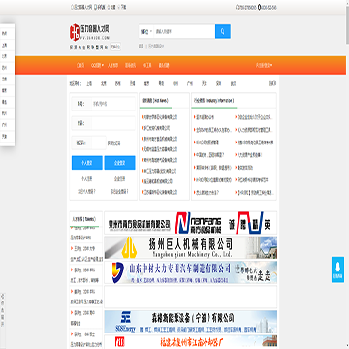Click the blue 个人登录 button
The width and height of the screenshot is (349, 349).
click(87, 163)
